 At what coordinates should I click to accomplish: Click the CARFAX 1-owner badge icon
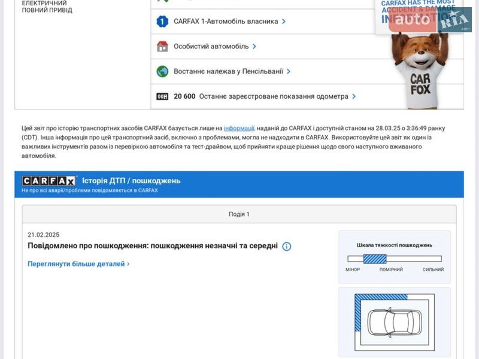162,22
